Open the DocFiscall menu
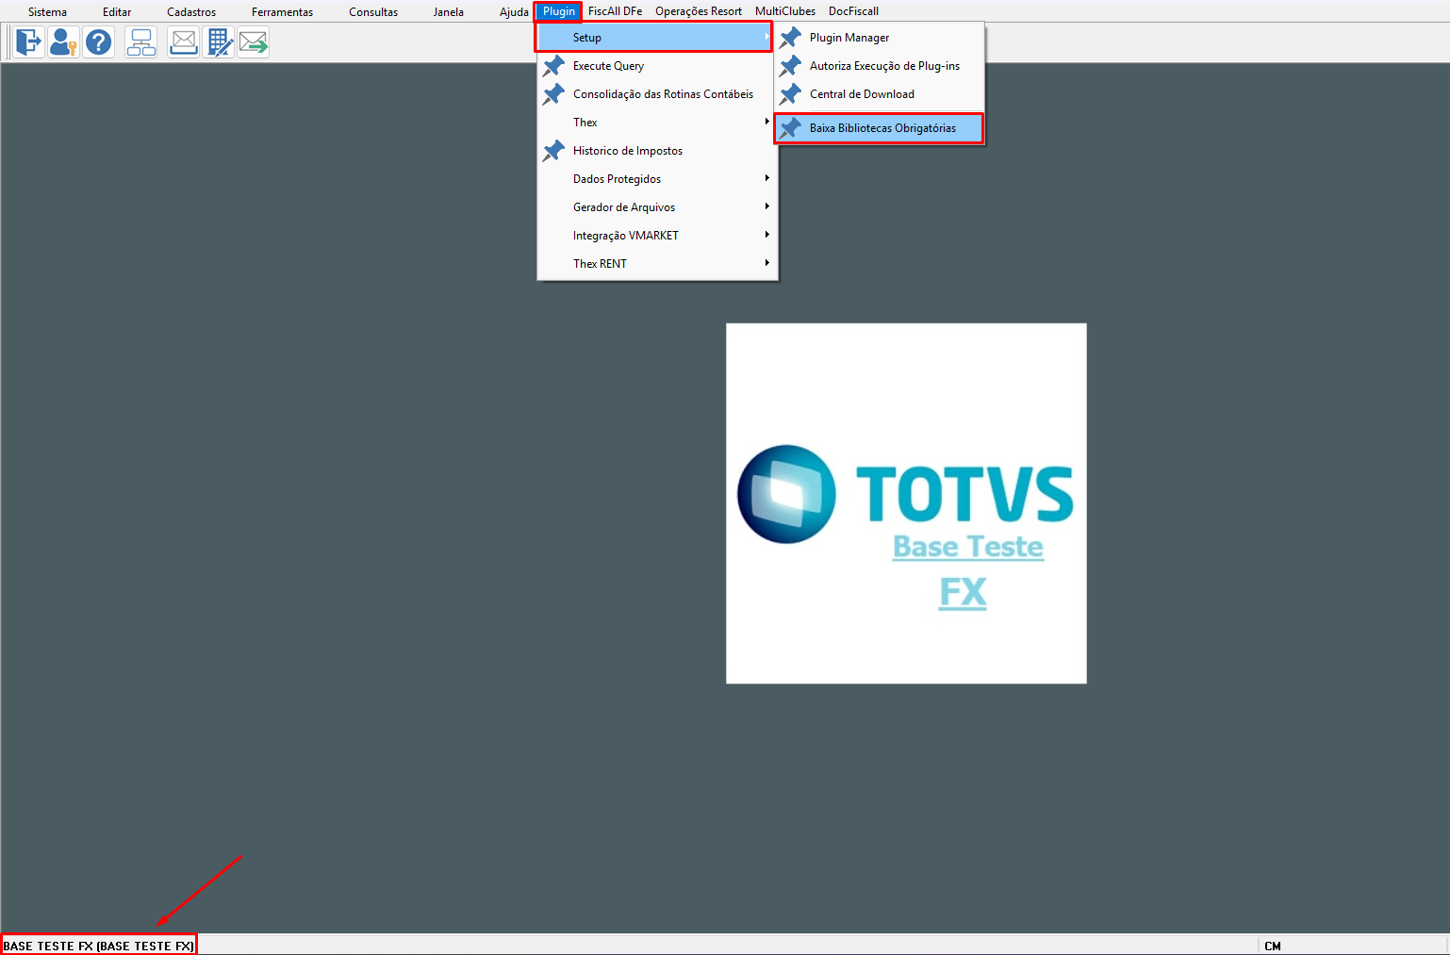Viewport: 1450px width, 955px height. point(853,11)
